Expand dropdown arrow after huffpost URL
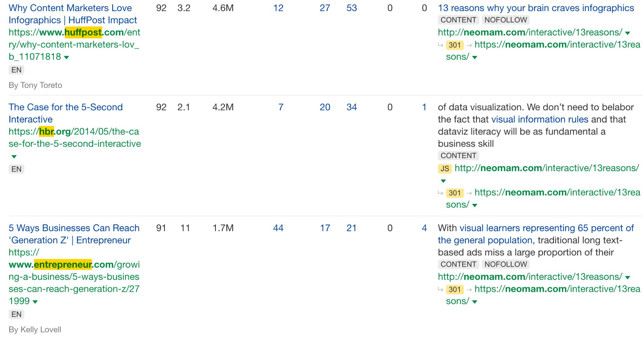643x339 pixels. point(66,57)
